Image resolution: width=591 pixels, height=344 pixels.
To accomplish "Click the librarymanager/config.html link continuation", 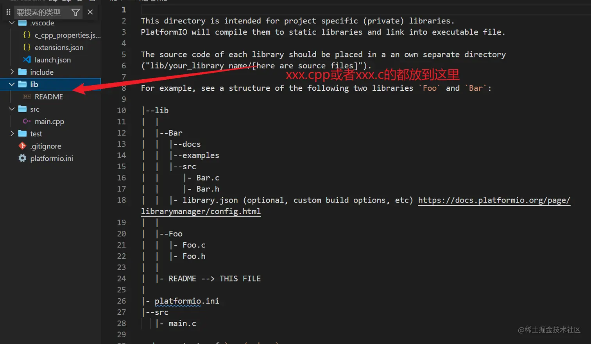I will pos(201,211).
